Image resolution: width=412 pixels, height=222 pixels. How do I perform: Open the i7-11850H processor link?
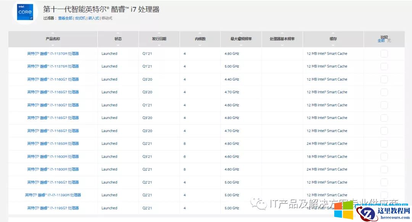[x=53, y=144]
